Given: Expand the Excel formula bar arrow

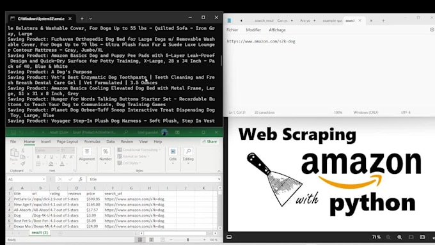Looking at the screenshot, I should click(x=219, y=179).
